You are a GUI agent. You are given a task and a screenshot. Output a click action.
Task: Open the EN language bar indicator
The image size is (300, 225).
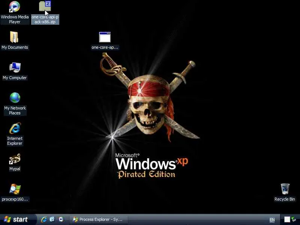272,220
